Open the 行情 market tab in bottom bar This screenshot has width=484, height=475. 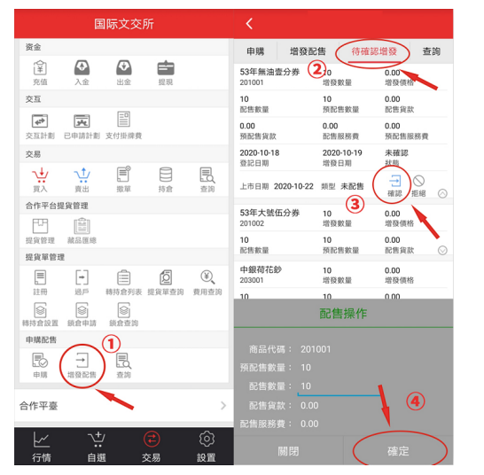42,447
